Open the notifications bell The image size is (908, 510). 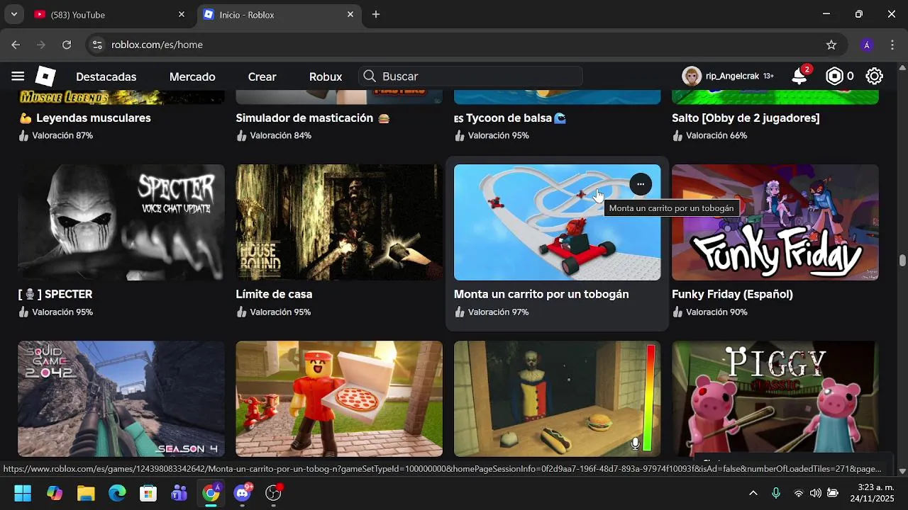coord(800,76)
